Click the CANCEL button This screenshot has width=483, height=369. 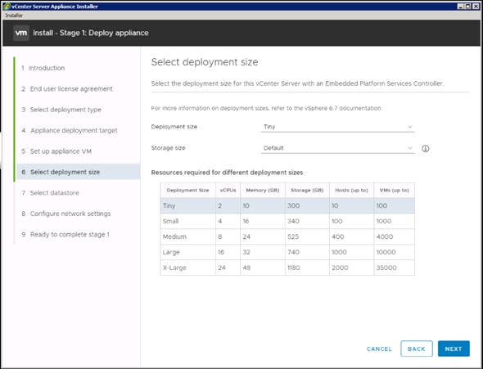click(379, 349)
